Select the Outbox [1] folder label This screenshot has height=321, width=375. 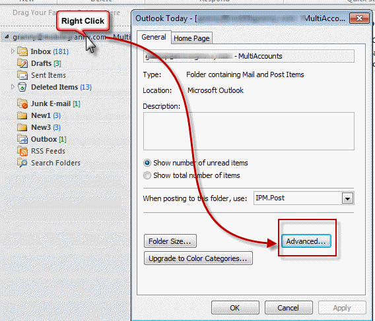[x=49, y=139]
